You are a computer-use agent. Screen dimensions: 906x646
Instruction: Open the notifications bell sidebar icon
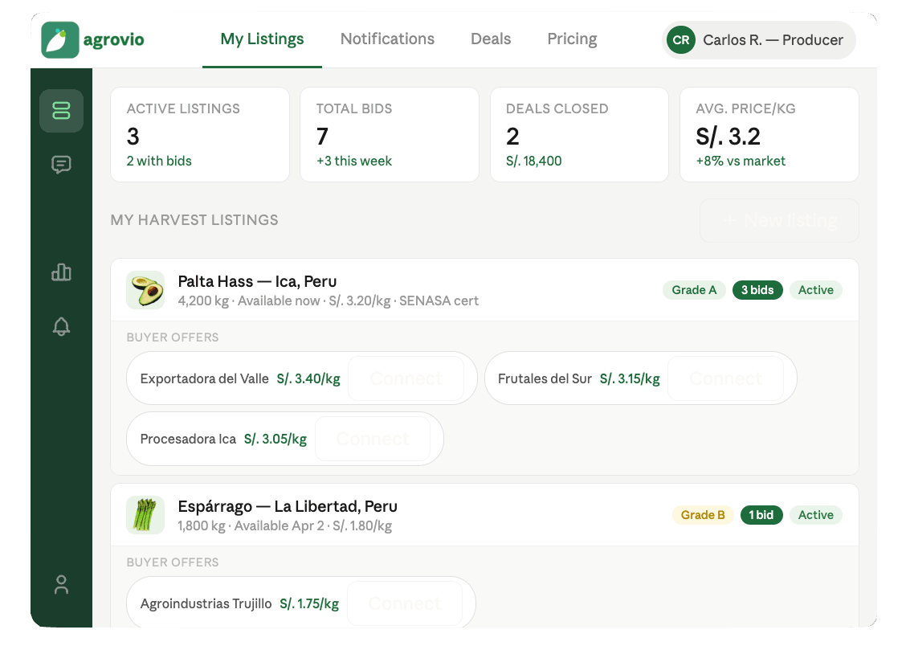pyautogui.click(x=61, y=326)
